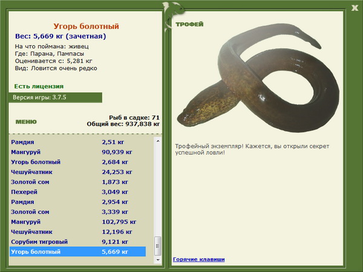Click the Где: Парана, Пампасы line
363x272 pixels.
pyautogui.click(x=50, y=54)
